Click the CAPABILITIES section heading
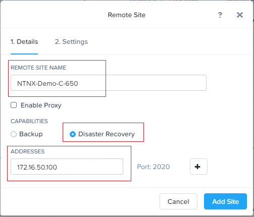Viewport: 254px width, 217px height. pyautogui.click(x=29, y=121)
